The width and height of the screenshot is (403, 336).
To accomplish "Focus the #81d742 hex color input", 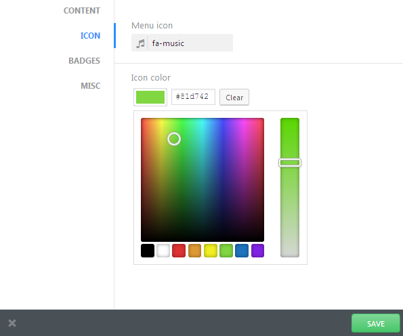I will click(x=193, y=97).
